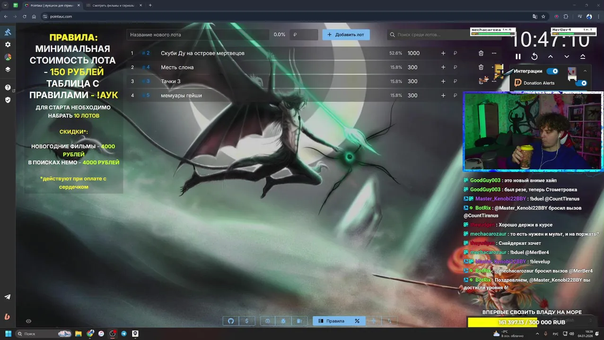The height and width of the screenshot is (340, 604).
Task: Click the save icon in bottom toolbar
Action: click(x=268, y=321)
